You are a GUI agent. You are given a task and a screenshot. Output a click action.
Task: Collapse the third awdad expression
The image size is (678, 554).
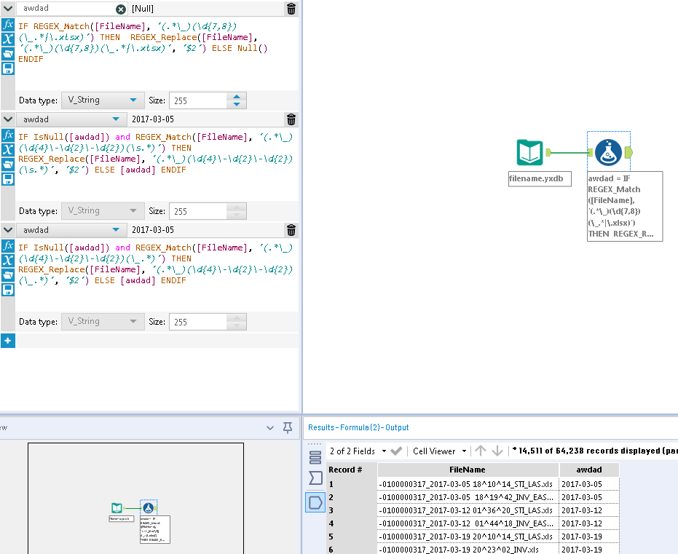[8, 230]
